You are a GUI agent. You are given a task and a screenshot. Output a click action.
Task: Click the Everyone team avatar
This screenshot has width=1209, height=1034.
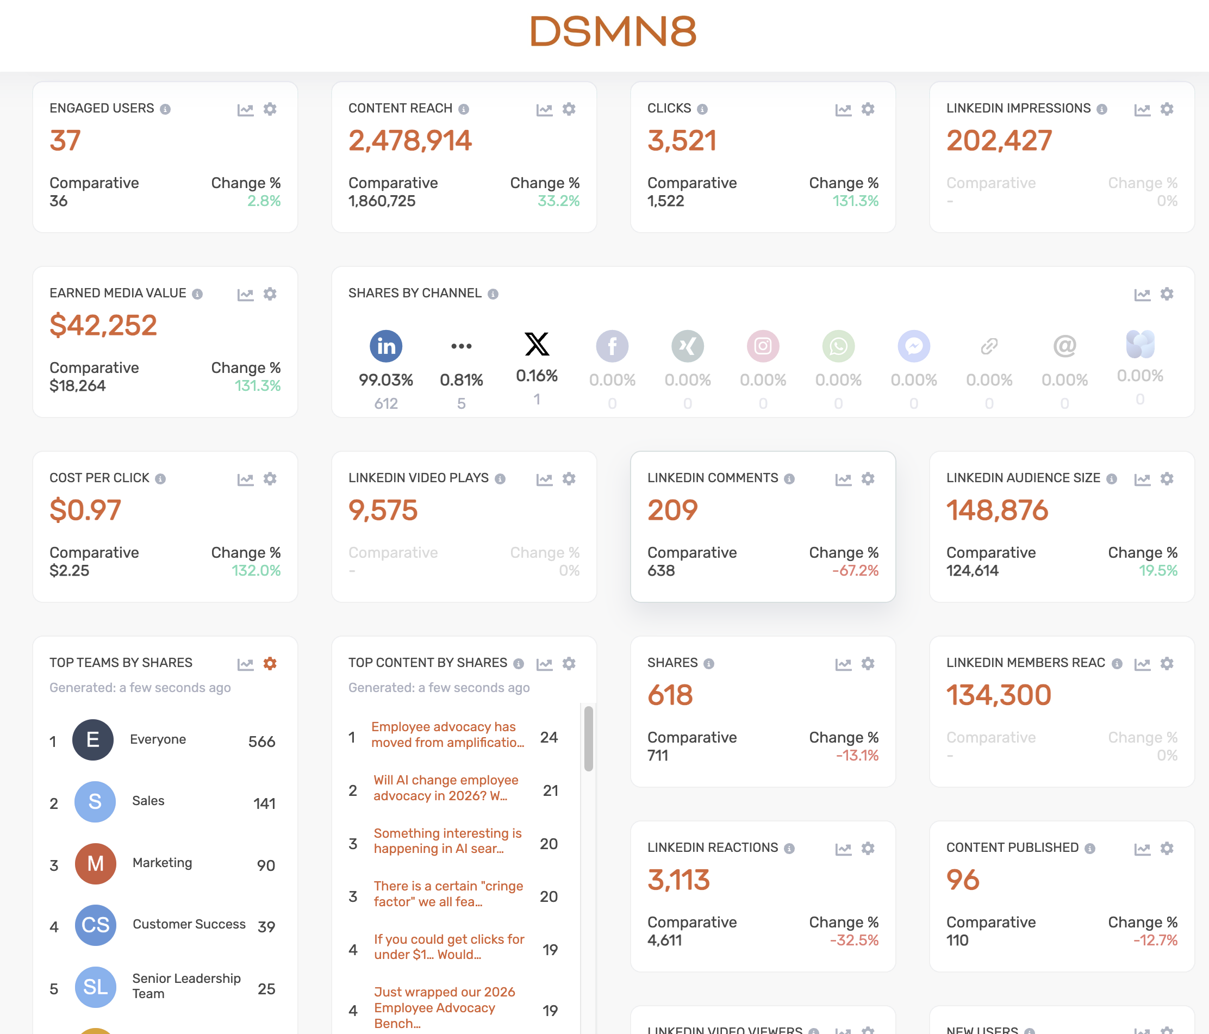click(x=93, y=739)
